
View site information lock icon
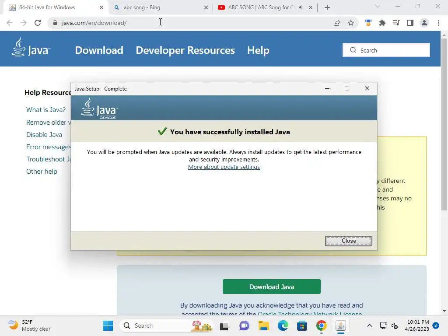(55, 23)
